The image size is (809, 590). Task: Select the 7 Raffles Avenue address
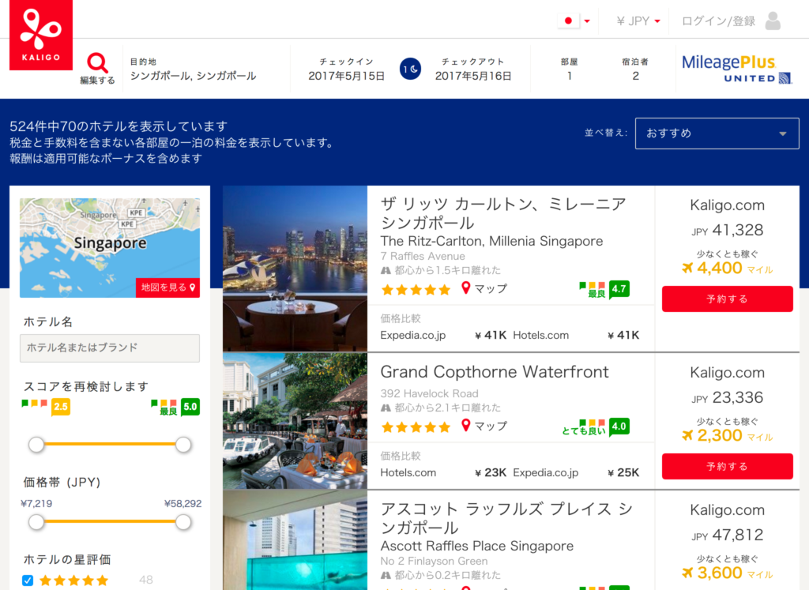(x=423, y=257)
